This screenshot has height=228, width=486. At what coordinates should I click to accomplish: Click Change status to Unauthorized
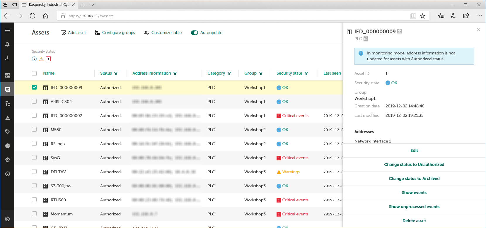tap(414, 164)
